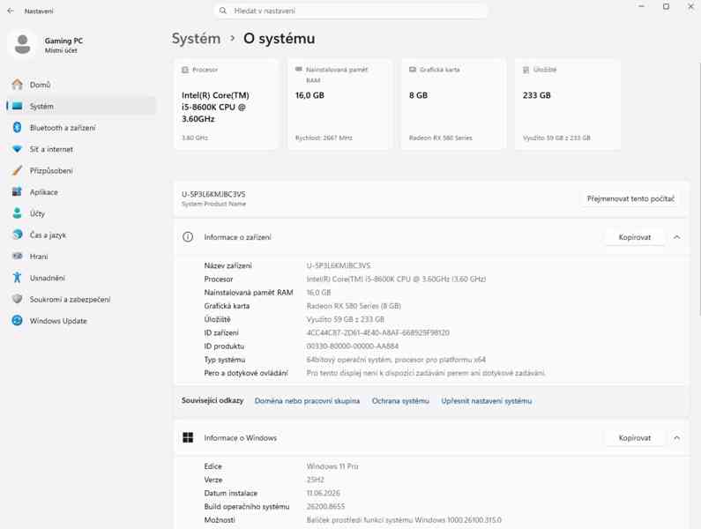Select Soukromí a zabezpečení in sidebar
Screen dimensions: 701x529
tap(81, 299)
